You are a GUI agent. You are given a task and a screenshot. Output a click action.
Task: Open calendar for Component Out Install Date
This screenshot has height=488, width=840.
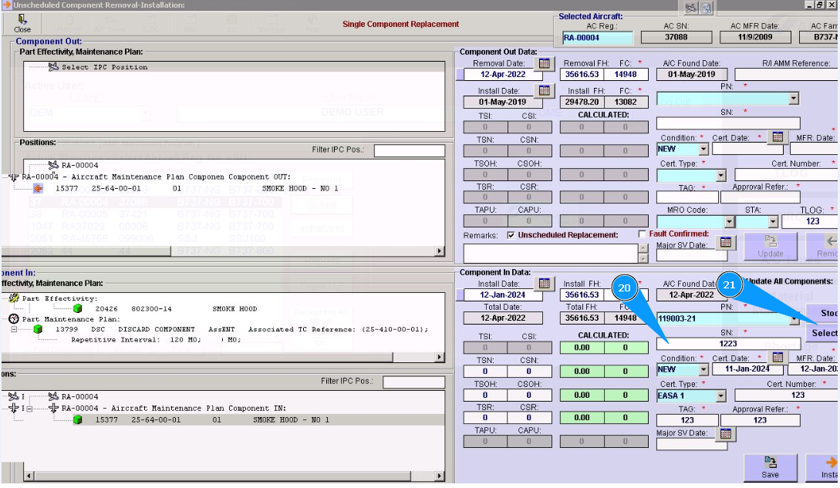click(545, 91)
